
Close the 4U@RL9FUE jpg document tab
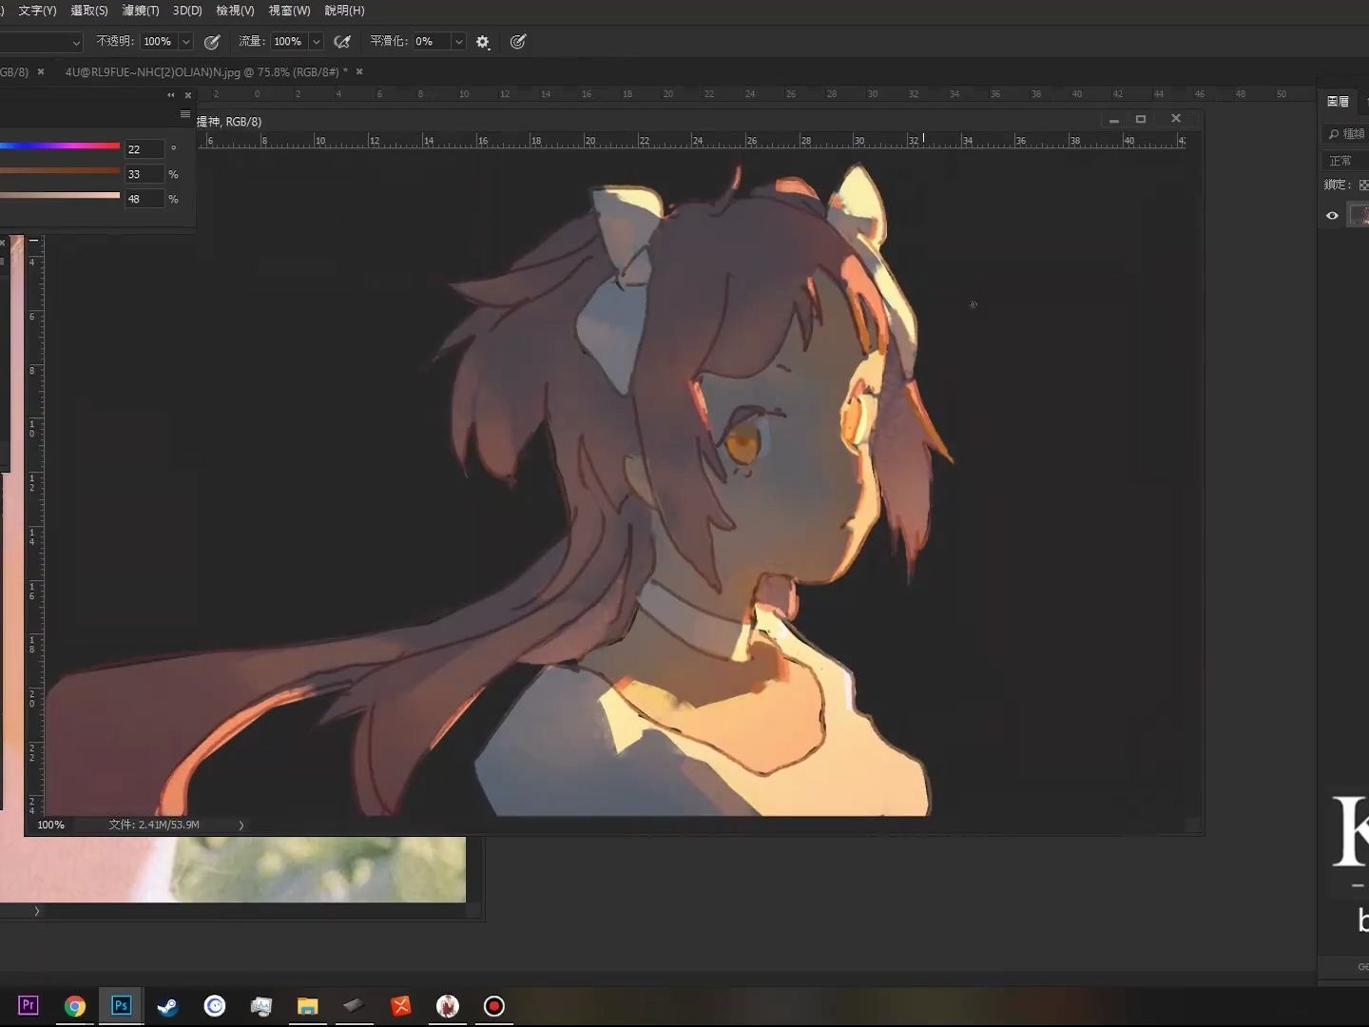tap(359, 72)
